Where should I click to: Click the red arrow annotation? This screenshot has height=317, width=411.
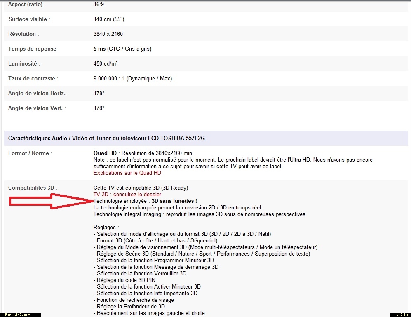coord(52,202)
